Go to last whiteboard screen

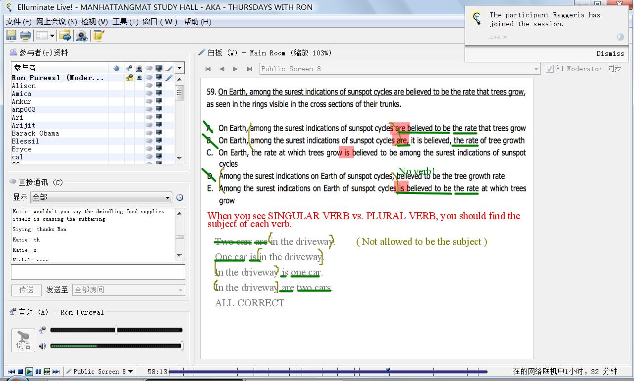(250, 69)
